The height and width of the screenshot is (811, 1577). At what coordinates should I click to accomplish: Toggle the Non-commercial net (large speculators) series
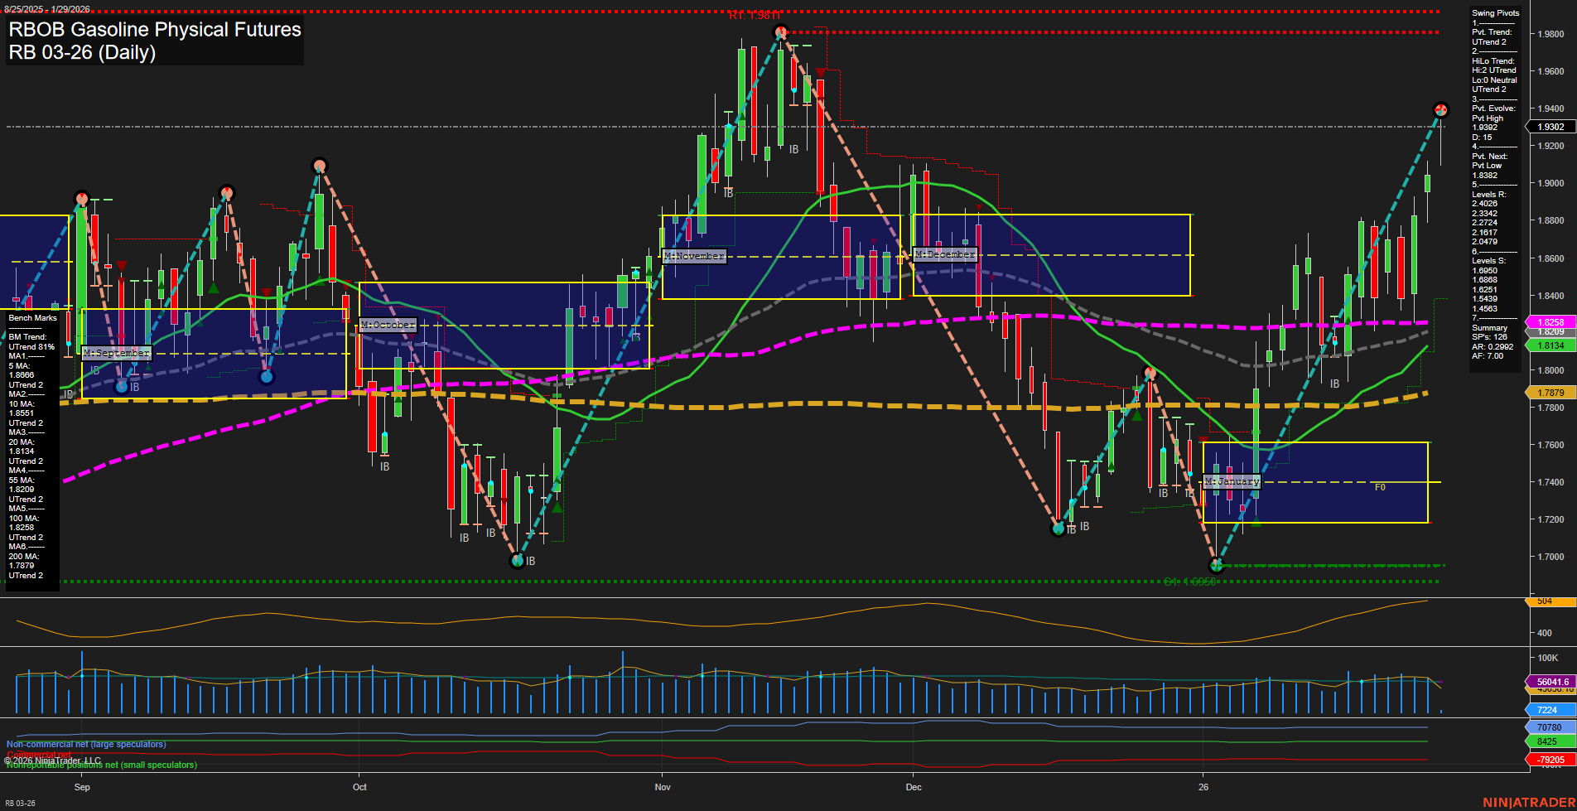point(85,743)
